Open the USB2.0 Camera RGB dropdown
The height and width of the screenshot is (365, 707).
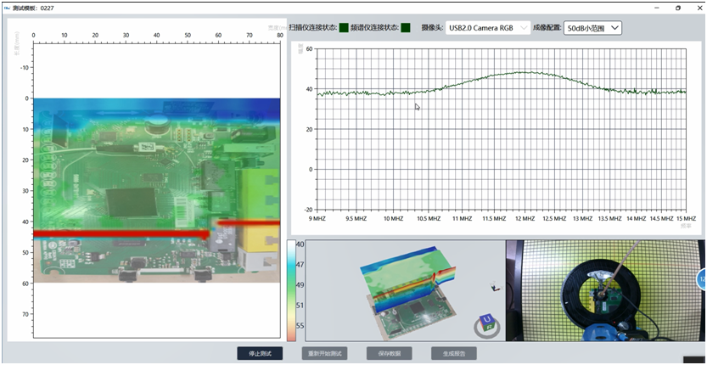click(487, 28)
